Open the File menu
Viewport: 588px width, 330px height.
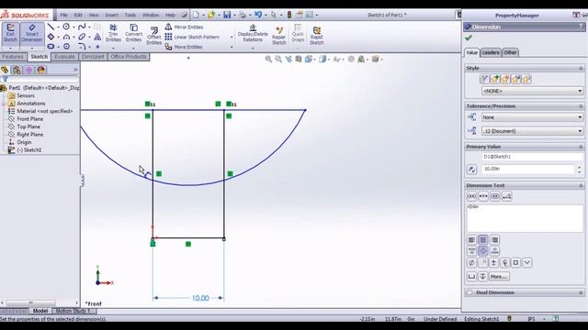pos(63,15)
